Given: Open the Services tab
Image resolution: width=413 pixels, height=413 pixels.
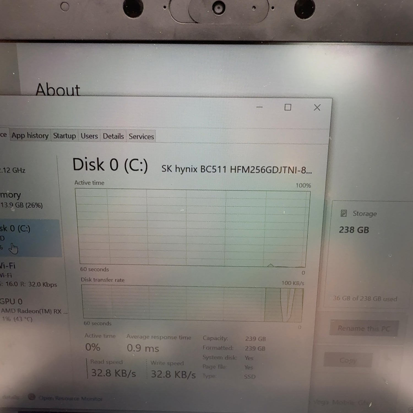Looking at the screenshot, I should pyautogui.click(x=141, y=136).
